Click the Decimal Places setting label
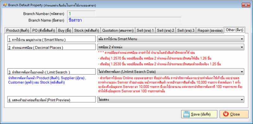Screen dimensions: 253x124 pos(52,47)
